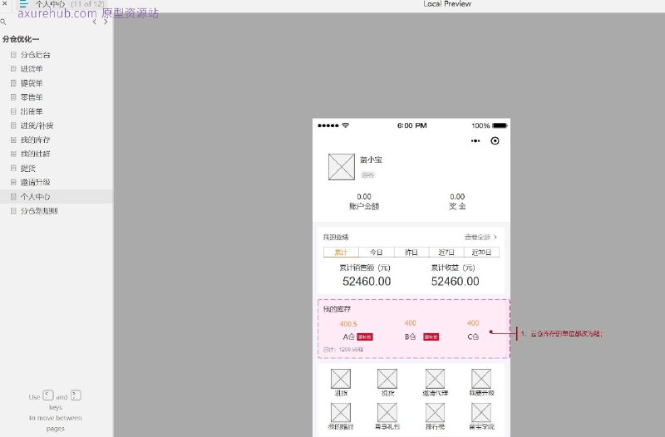
Task: Click the user name 菌小宝
Action: [x=371, y=160]
